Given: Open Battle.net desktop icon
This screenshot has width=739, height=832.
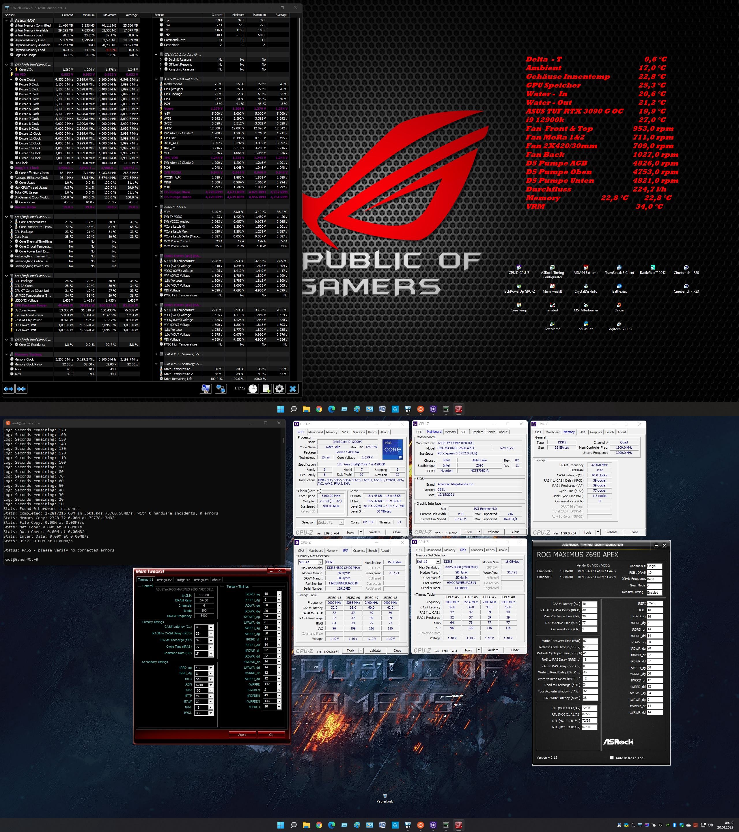Looking at the screenshot, I should (619, 288).
